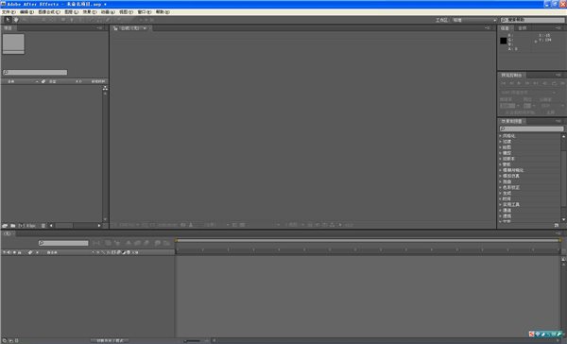567x344 pixels.
Task: Click Project panel horizontal scroll left arrow
Action: tap(51, 226)
